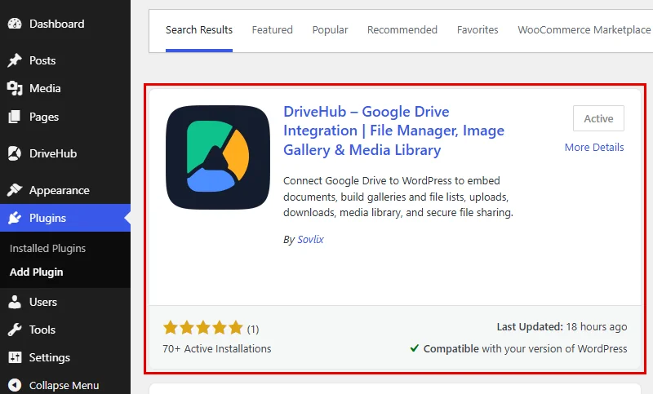Click the Pages document icon
The image size is (653, 394).
(x=15, y=117)
